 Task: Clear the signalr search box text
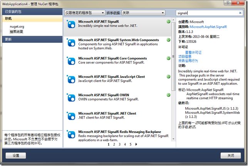(240, 13)
